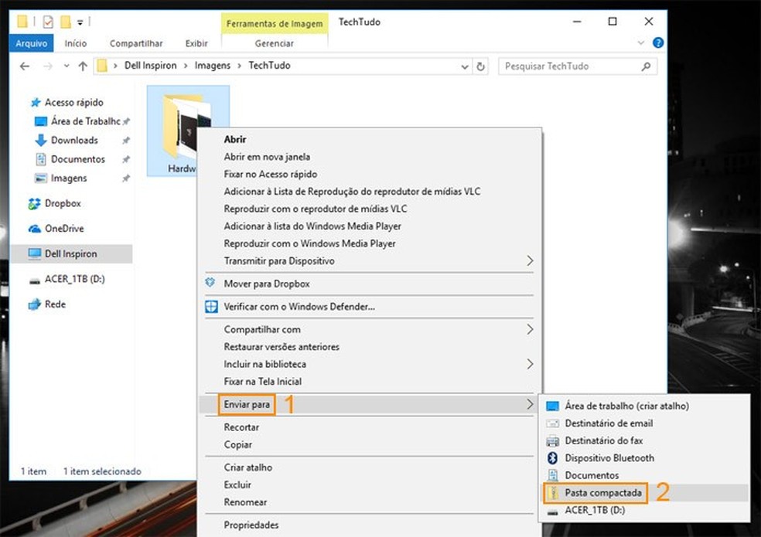
Task: Open recent locations dropdown arrow
Action: click(x=67, y=66)
